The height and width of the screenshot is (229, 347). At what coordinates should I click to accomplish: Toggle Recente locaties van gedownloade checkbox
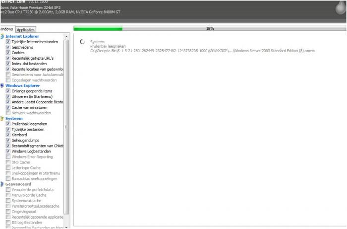click(8, 69)
